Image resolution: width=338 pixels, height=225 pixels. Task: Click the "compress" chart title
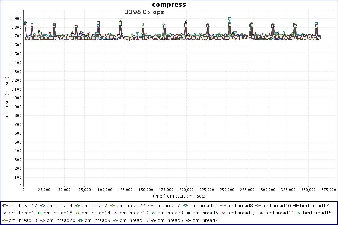pos(169,4)
